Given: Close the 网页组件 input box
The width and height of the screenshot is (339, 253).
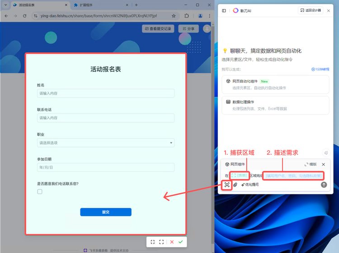Looking at the screenshot, I should [x=324, y=164].
